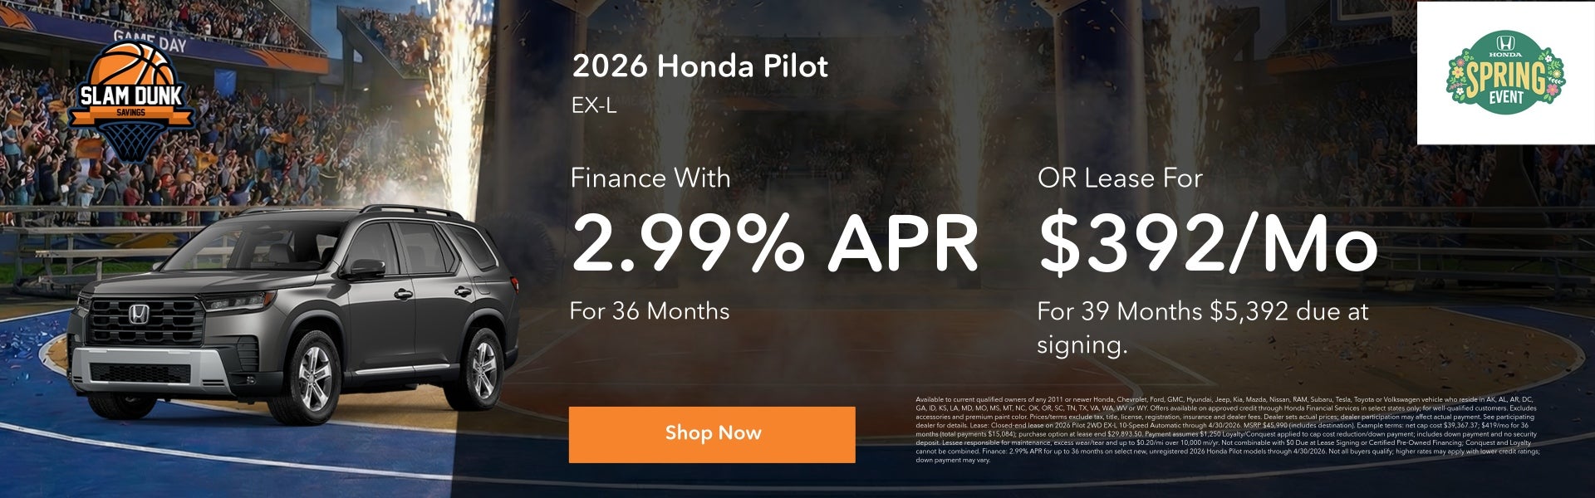The image size is (1595, 498).
Task: Click the Pilot's driver side window
Action: [x=374, y=245]
